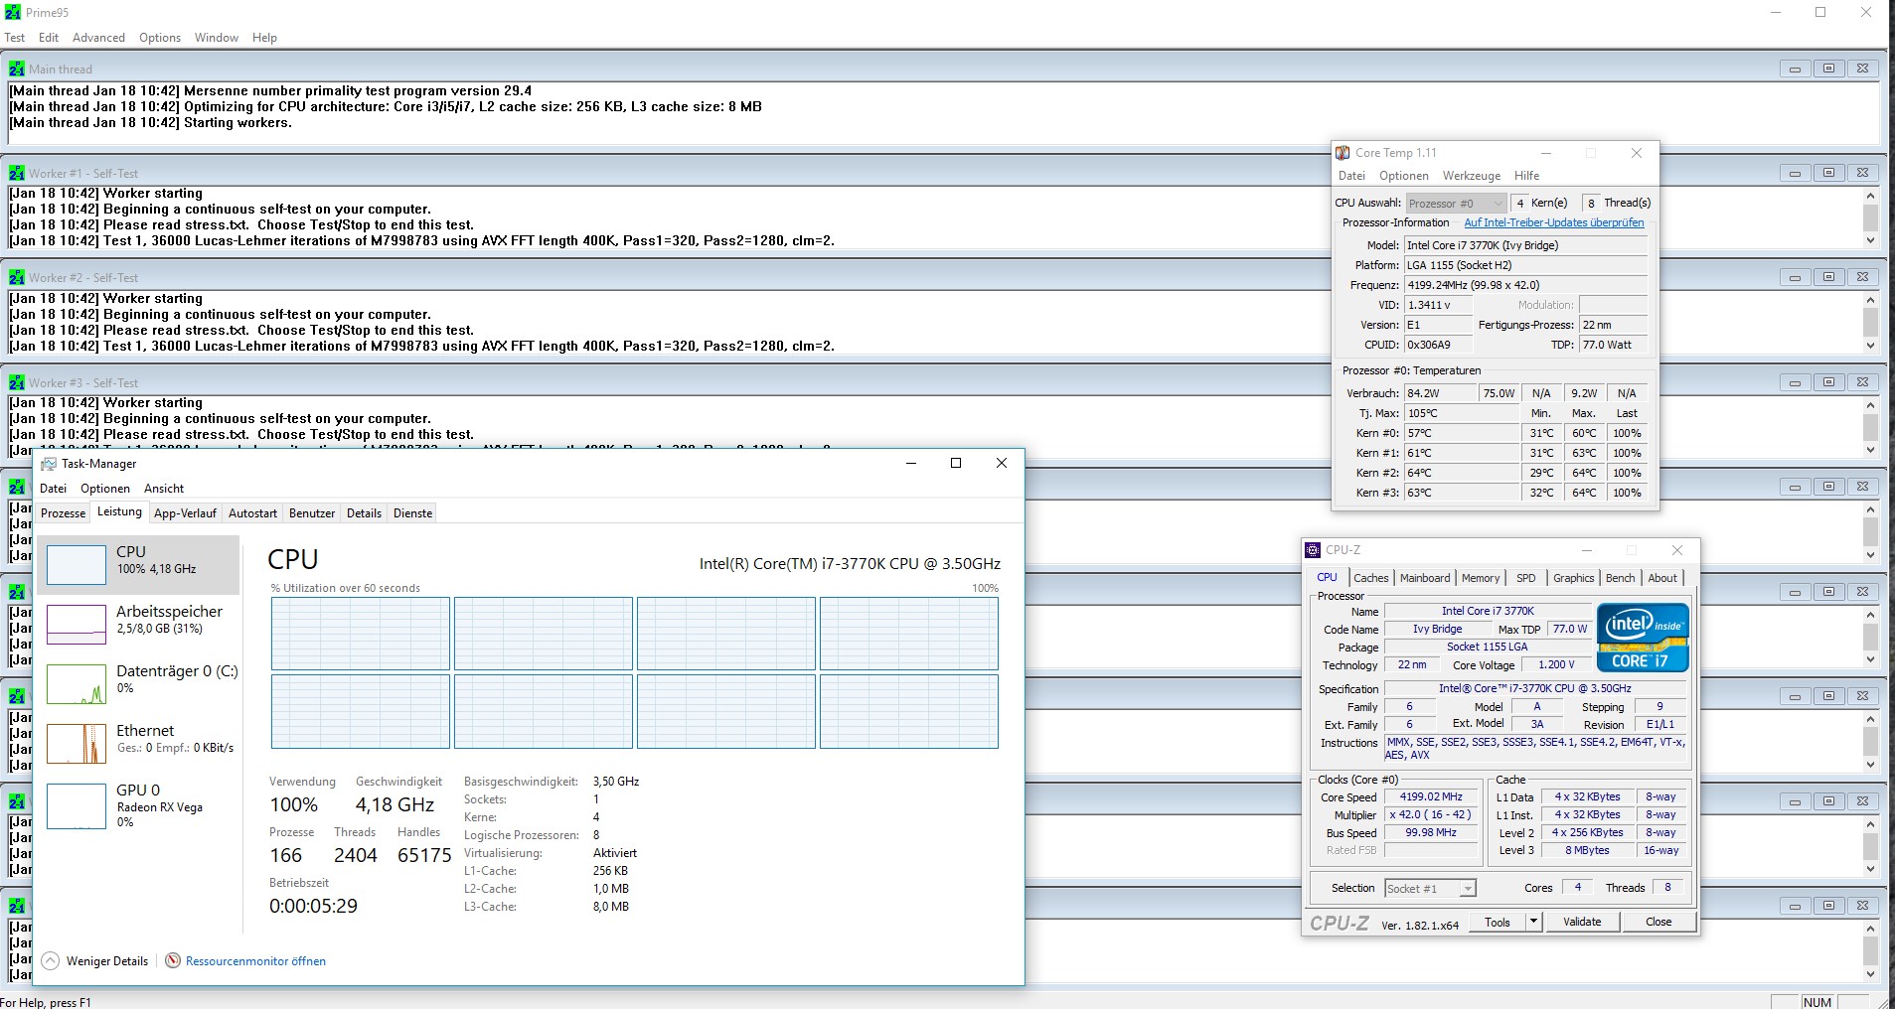This screenshot has height=1009, width=1895.
Task: Click the Betriebszeit value 0:00:05:29
Action: [x=313, y=906]
